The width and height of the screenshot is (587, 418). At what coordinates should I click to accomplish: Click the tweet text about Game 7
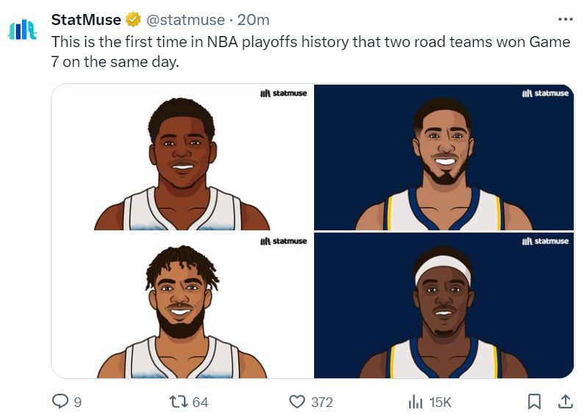310,52
